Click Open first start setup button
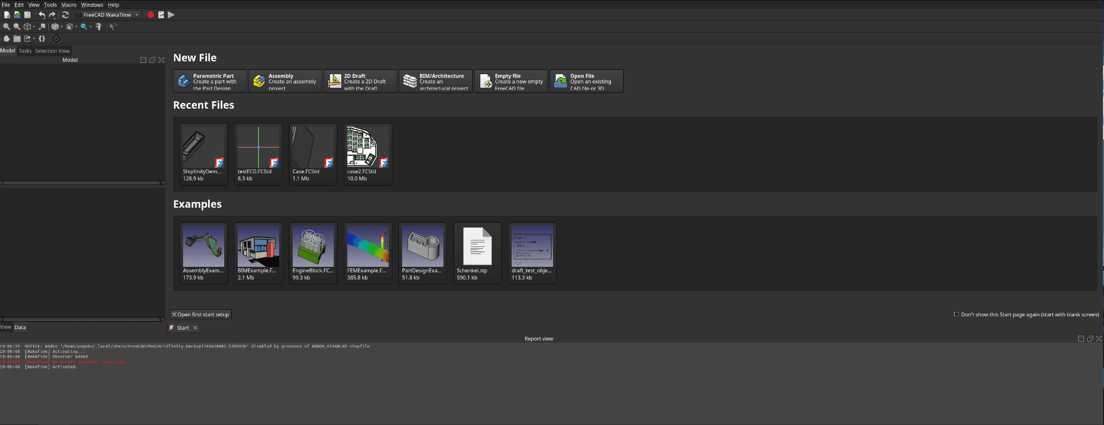Viewport: 1104px width, 425px height. [201, 315]
